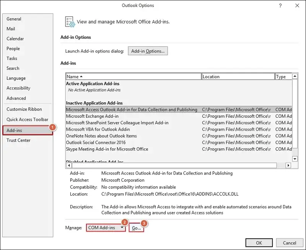Click the Location column header
Screen dimensions: 306x250
[237, 76]
